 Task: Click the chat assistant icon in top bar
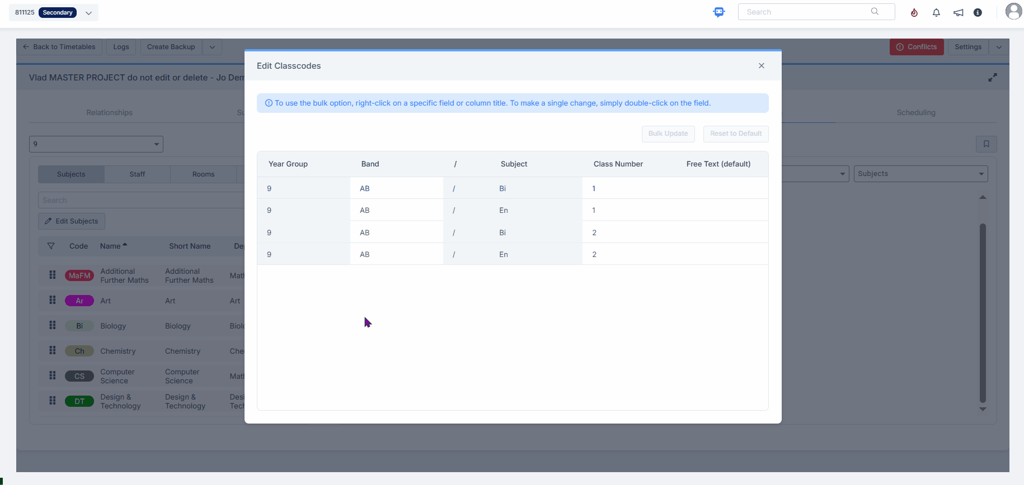[x=719, y=12]
